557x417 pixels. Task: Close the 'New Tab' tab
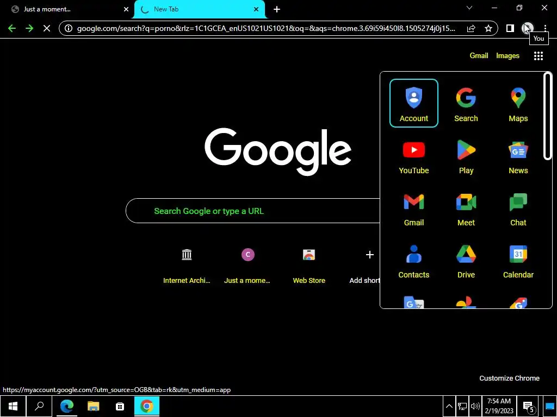(x=256, y=9)
